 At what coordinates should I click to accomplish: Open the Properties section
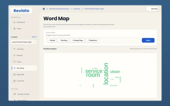(x=20, y=81)
